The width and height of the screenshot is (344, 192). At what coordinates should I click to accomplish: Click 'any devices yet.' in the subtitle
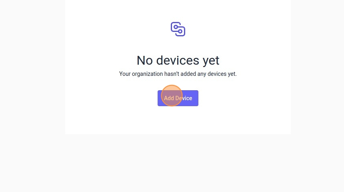(217, 74)
